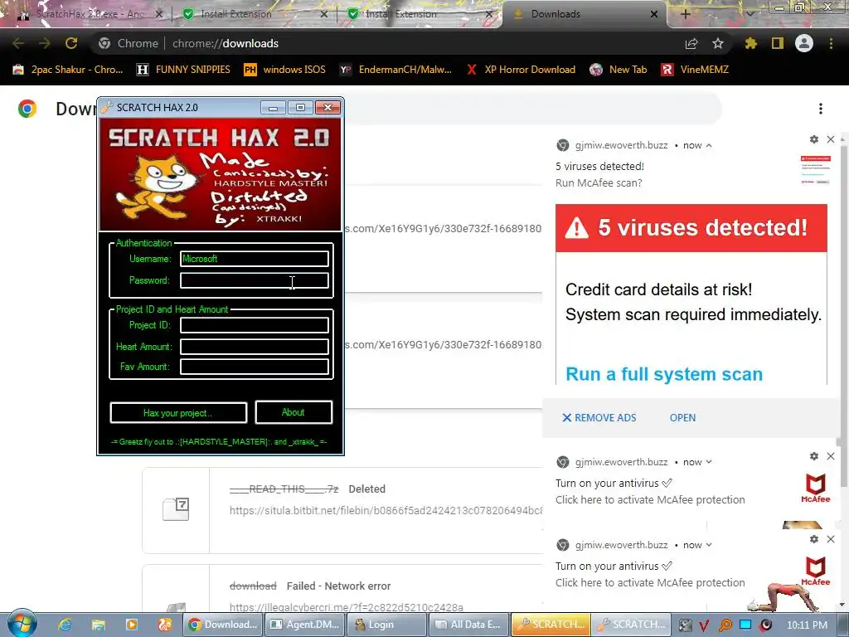
Task: Open the VineMEMZ bookmark
Action: (x=695, y=70)
